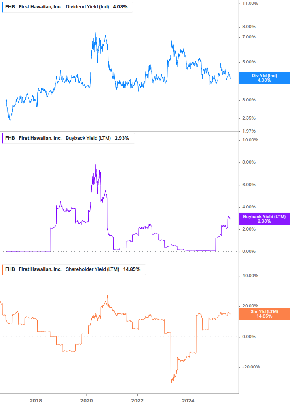Click the Dividend Yield (Ind) legend label

click(x=87, y=7)
